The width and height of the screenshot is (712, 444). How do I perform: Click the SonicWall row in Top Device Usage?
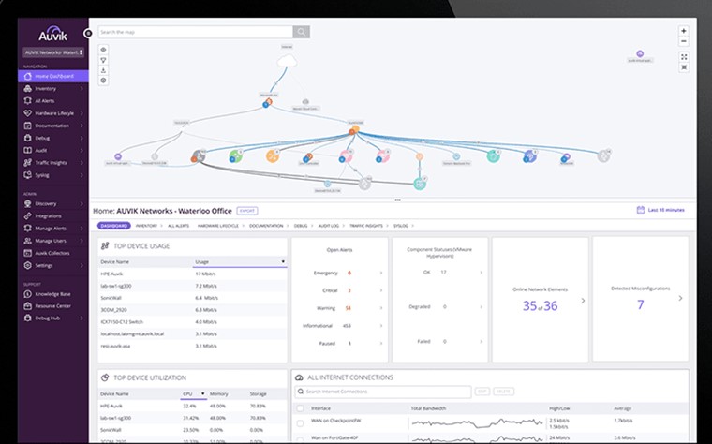(x=193, y=298)
